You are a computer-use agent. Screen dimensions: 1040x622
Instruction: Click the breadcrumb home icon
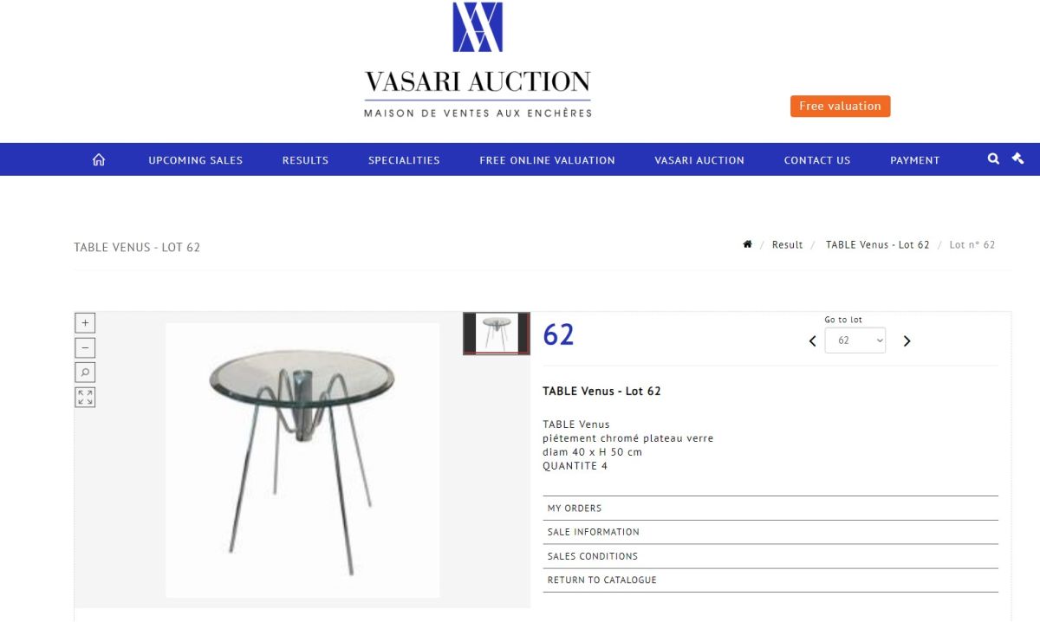point(747,244)
